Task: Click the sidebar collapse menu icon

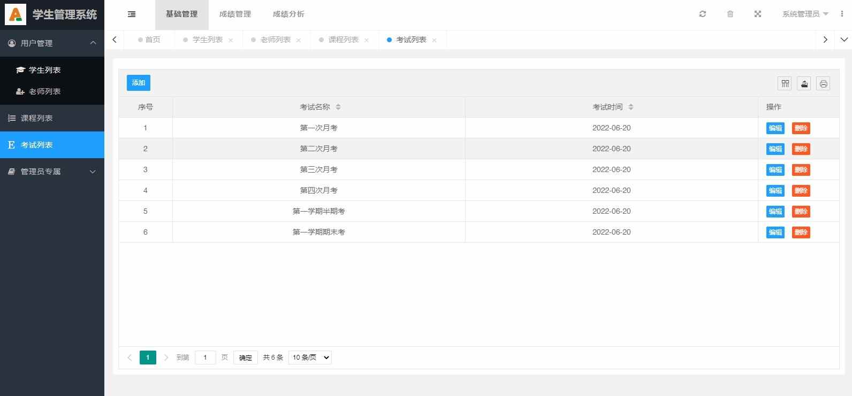Action: click(x=132, y=14)
